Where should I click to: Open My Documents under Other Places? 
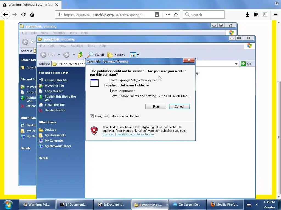[55, 135]
